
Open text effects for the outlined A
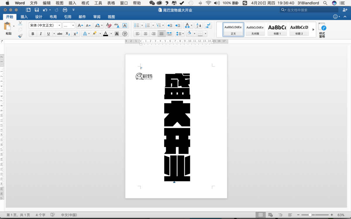pos(85,34)
